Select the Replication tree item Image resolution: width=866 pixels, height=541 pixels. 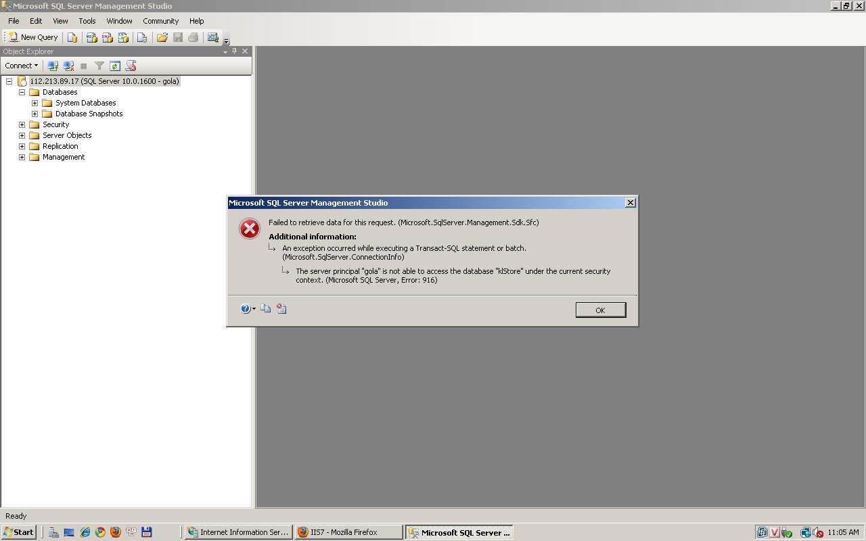pyautogui.click(x=60, y=146)
